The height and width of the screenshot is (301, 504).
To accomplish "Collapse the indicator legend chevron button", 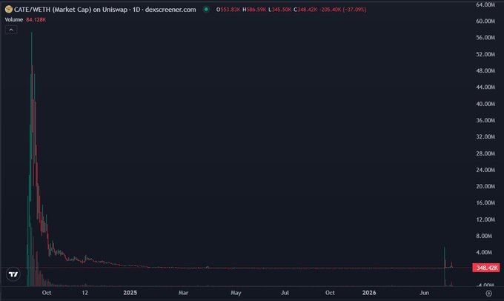I will tap(11, 30).
